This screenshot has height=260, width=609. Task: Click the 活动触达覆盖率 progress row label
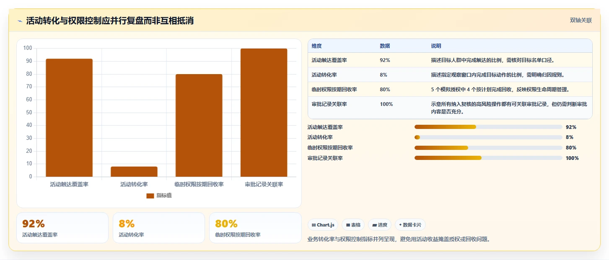[x=325, y=127]
